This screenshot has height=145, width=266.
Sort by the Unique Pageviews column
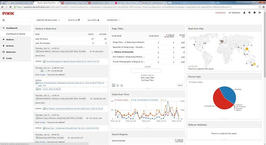pyautogui.click(x=169, y=36)
